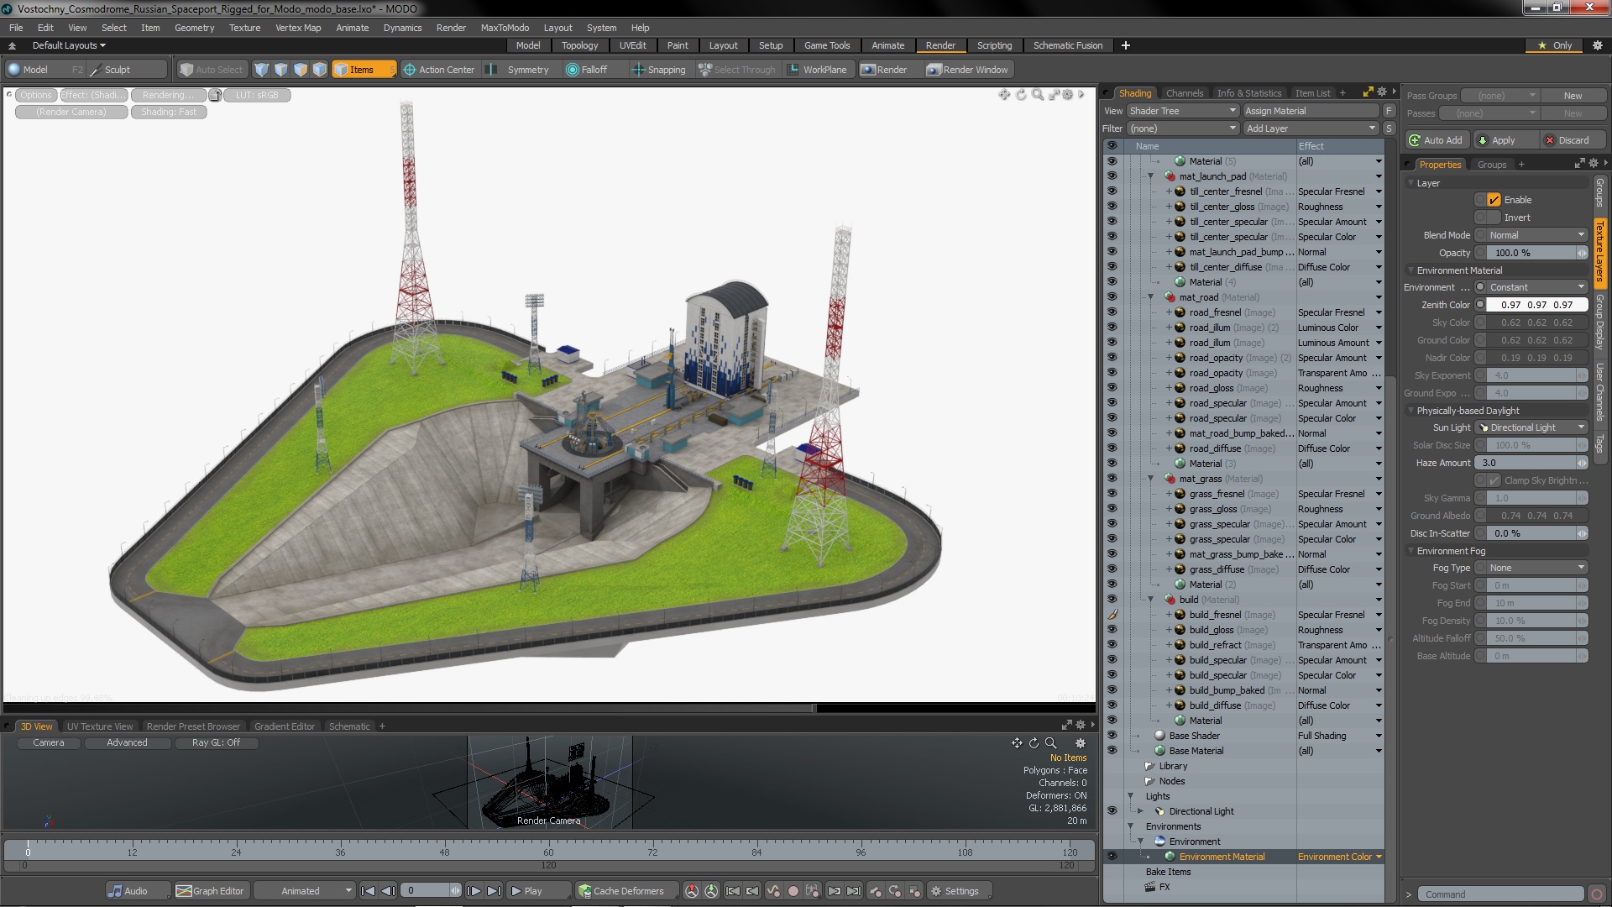
Task: Select the Edges selection mode icon
Action: 281,70
